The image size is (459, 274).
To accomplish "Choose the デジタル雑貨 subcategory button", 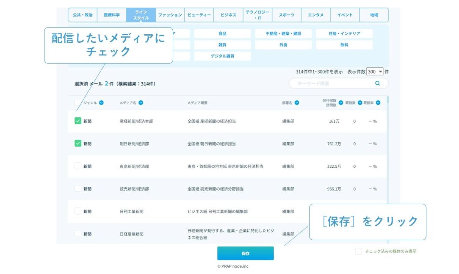I will click(x=222, y=56).
